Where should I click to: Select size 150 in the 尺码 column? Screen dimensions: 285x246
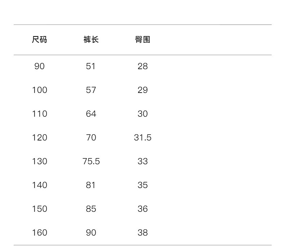coord(39,209)
